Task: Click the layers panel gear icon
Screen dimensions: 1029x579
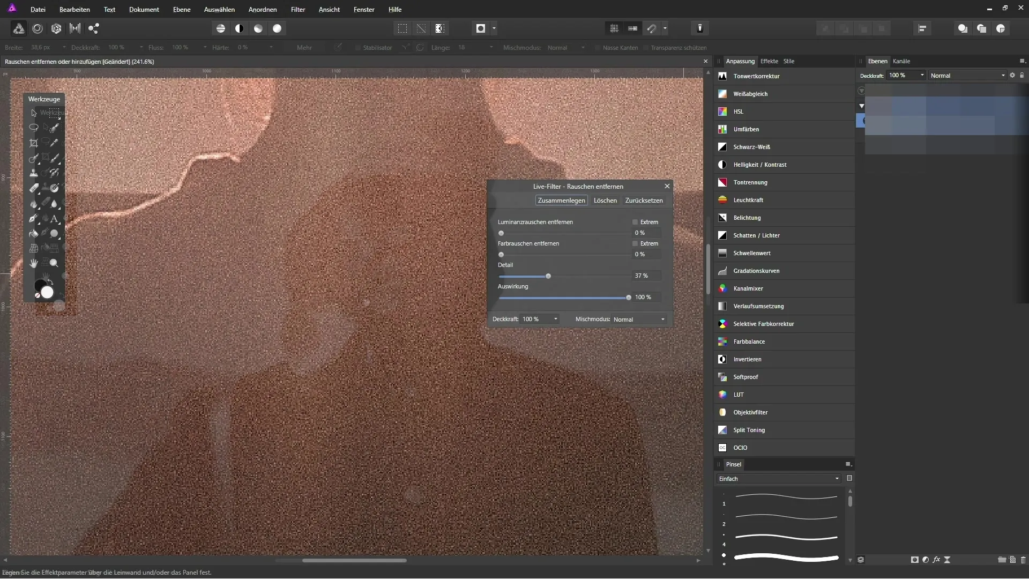Action: (1012, 76)
